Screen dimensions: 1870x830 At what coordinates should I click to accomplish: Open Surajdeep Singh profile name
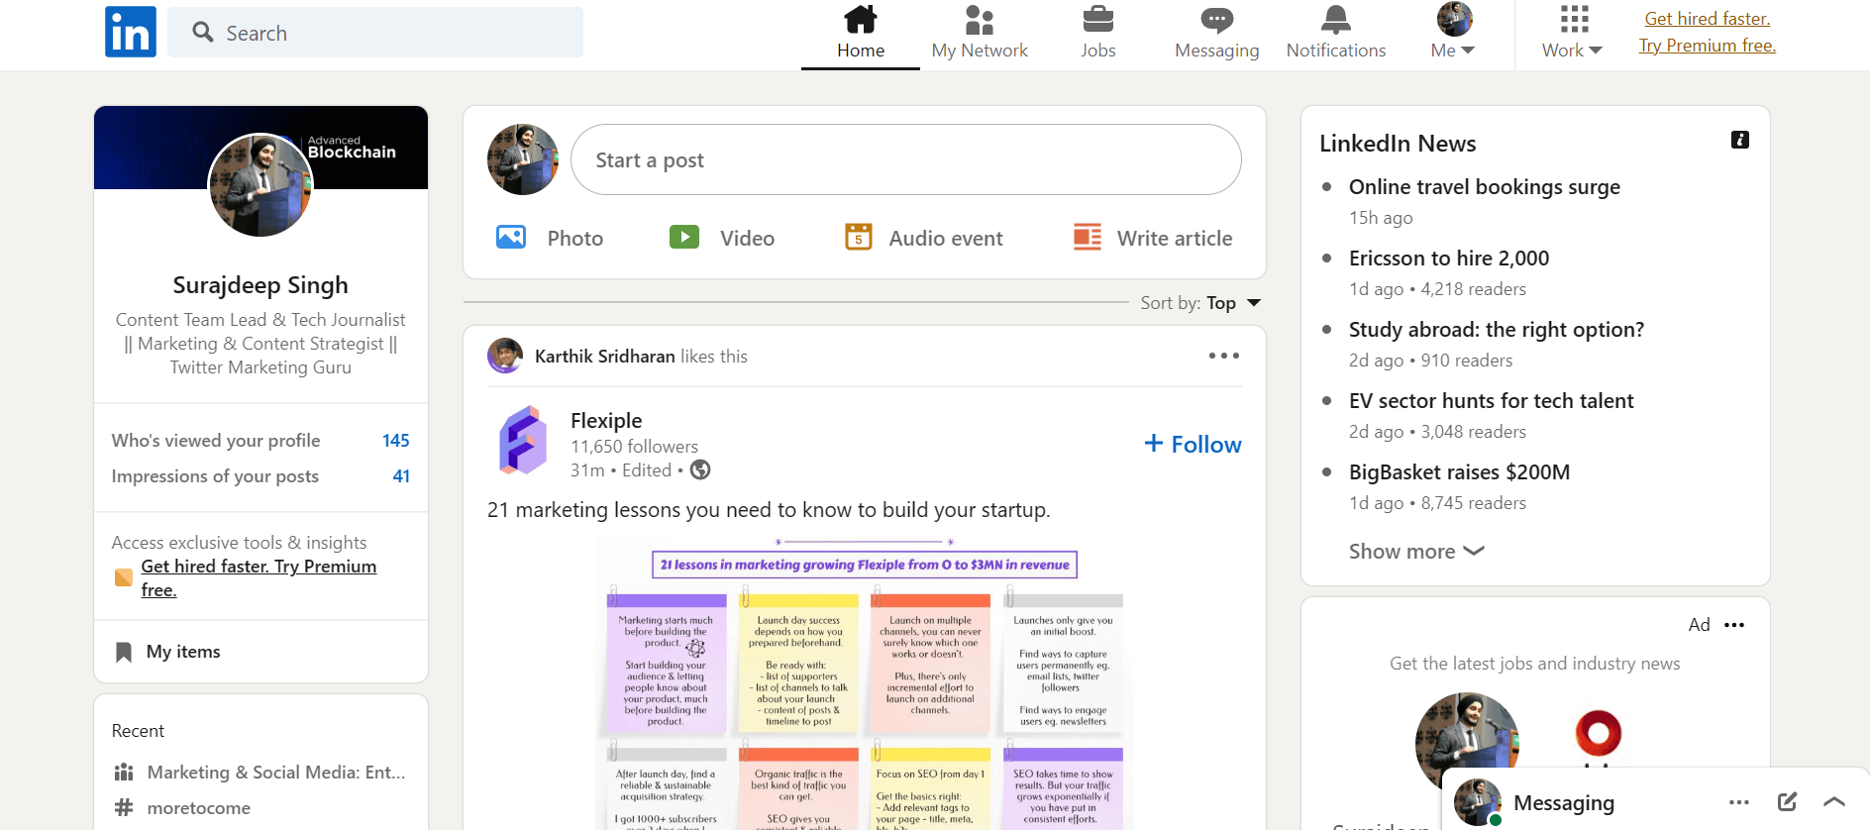pyautogui.click(x=260, y=285)
